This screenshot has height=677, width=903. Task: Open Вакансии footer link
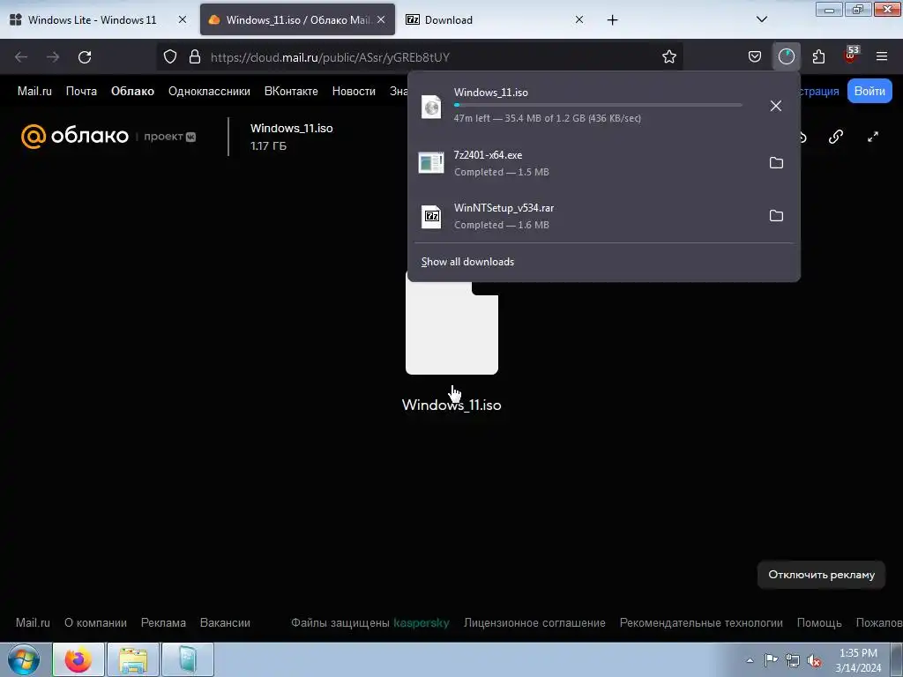point(225,623)
